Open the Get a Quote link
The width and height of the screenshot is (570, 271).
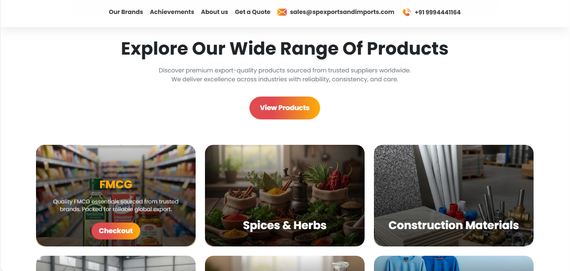point(252,12)
